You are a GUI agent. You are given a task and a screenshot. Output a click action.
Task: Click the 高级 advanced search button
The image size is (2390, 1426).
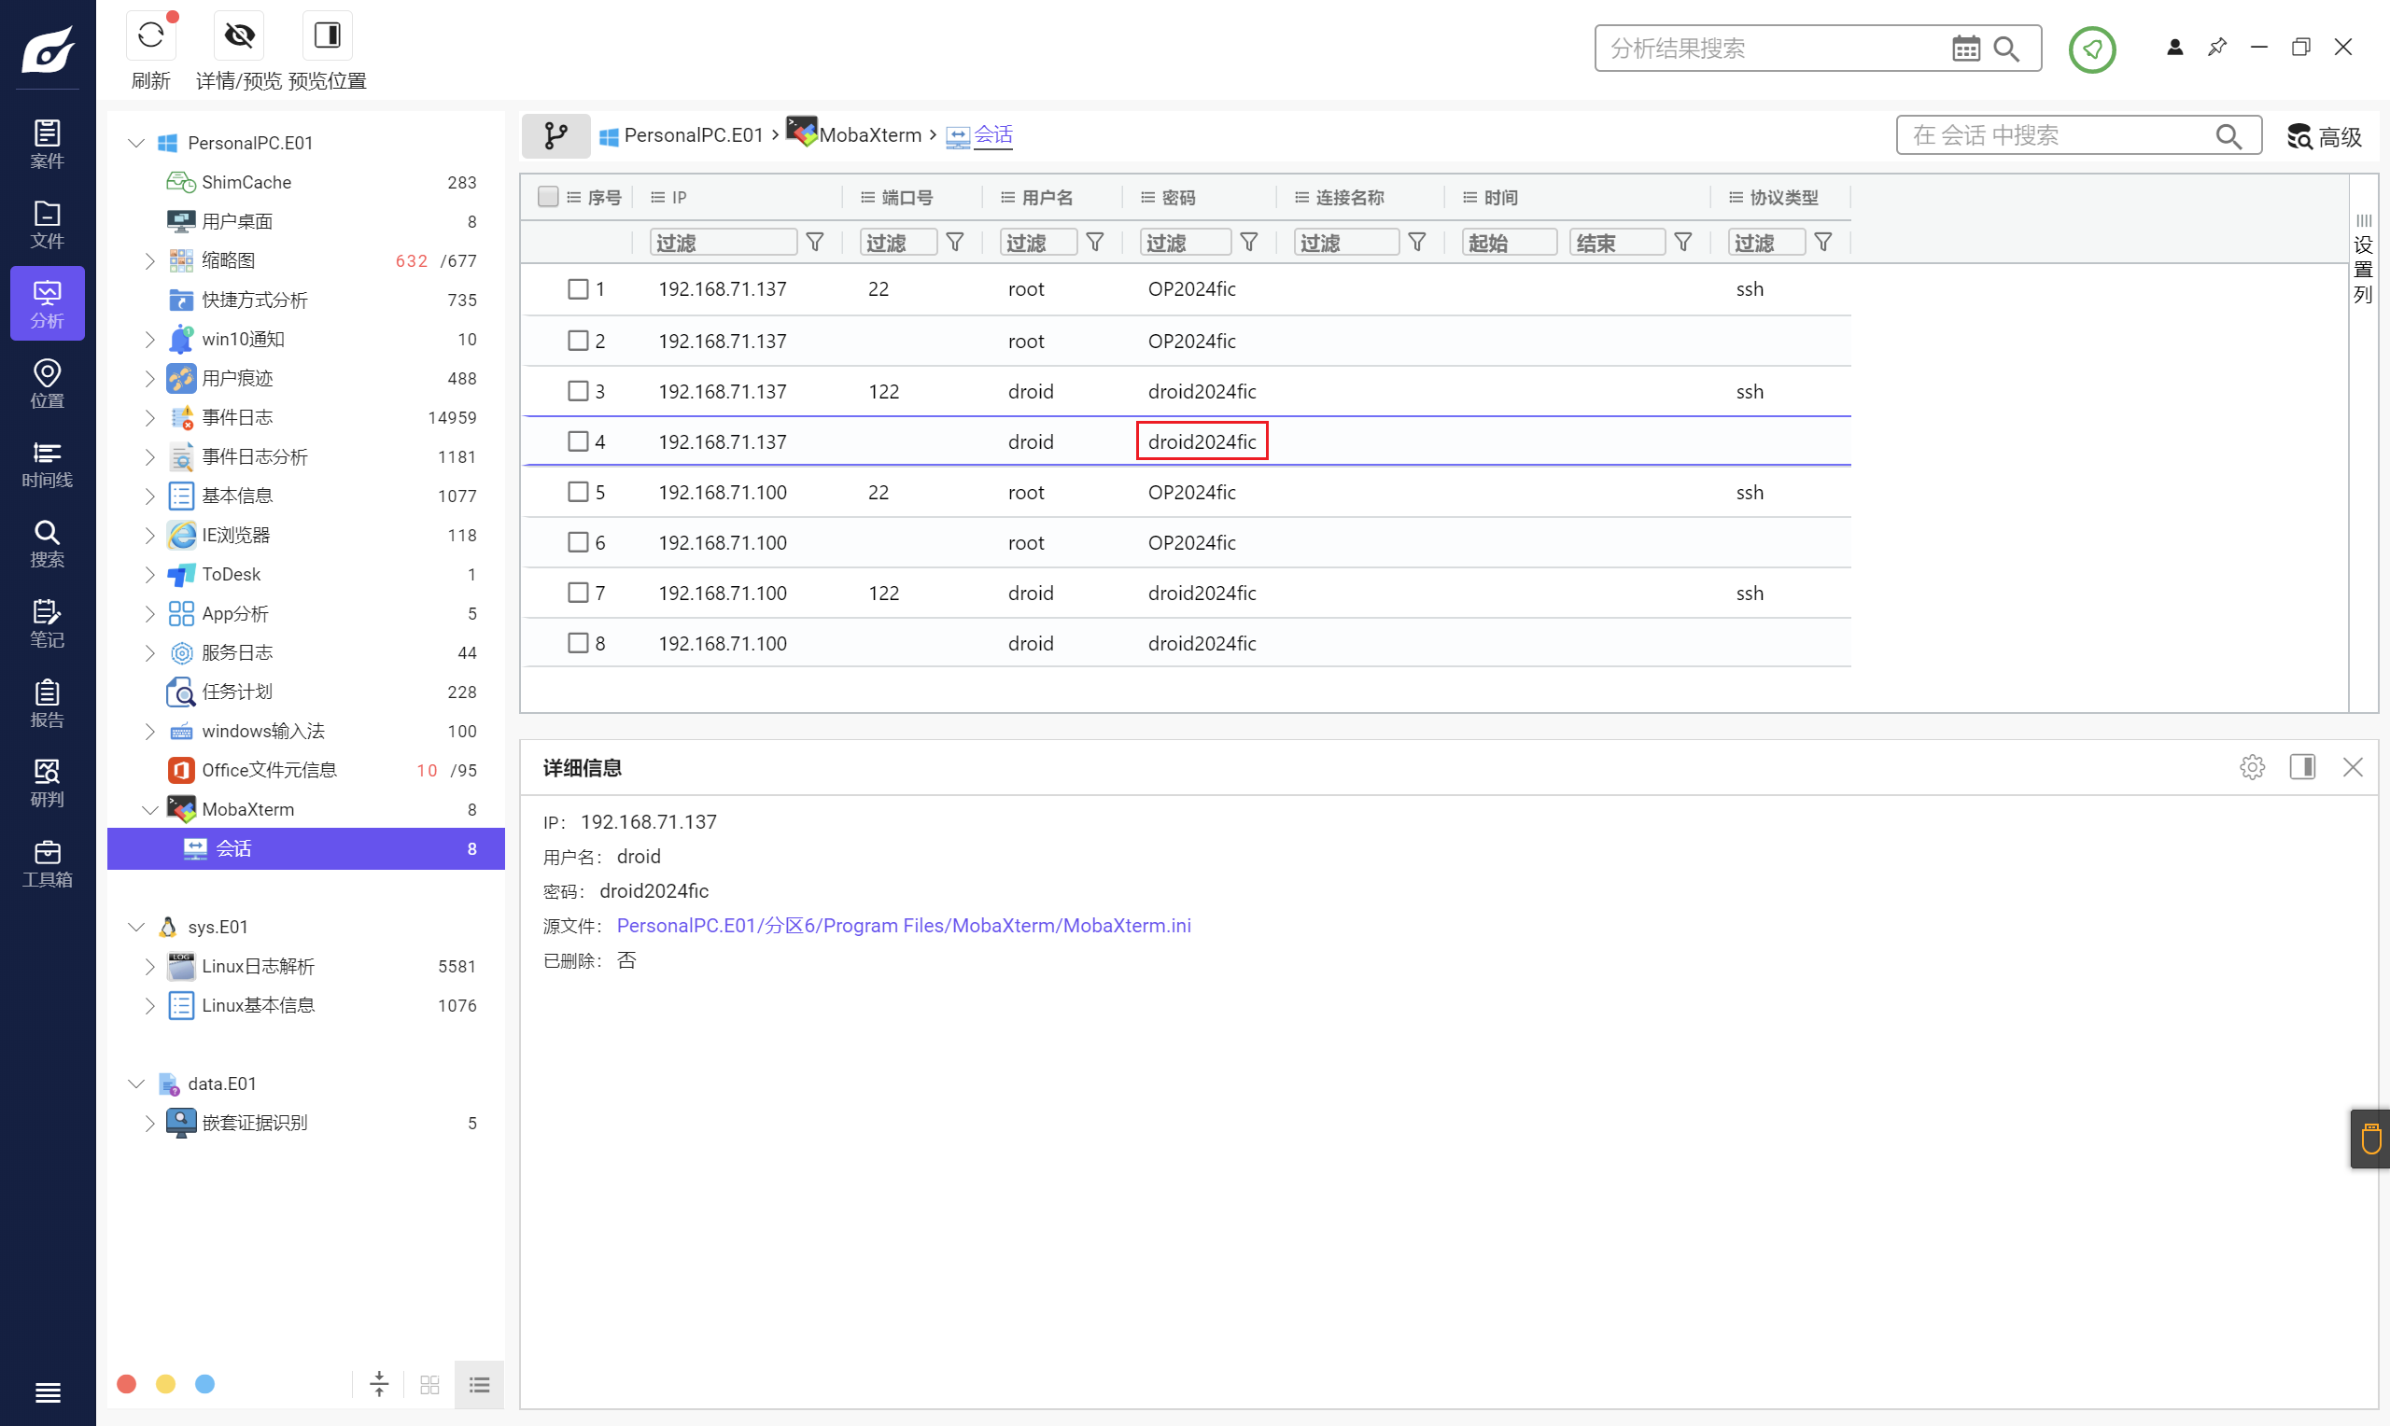coord(2325,136)
